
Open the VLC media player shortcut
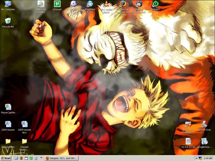coord(106,7)
